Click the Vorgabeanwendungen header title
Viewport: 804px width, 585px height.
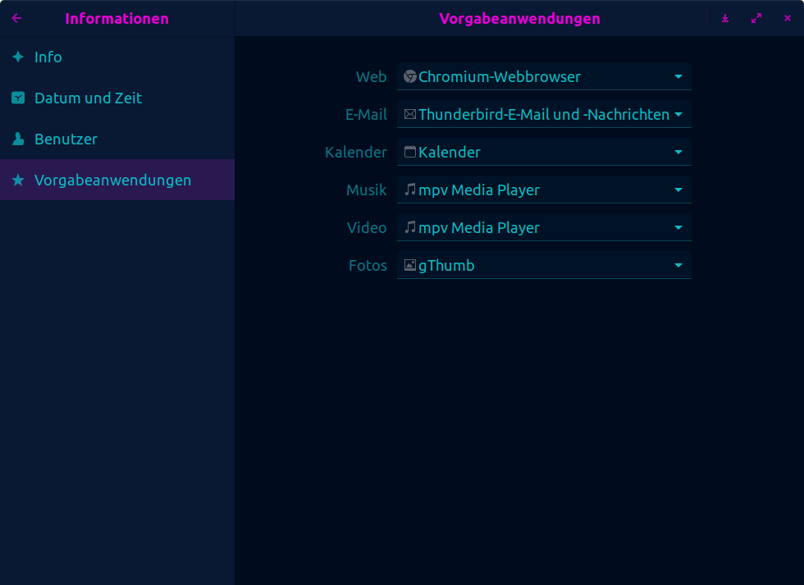click(x=519, y=18)
